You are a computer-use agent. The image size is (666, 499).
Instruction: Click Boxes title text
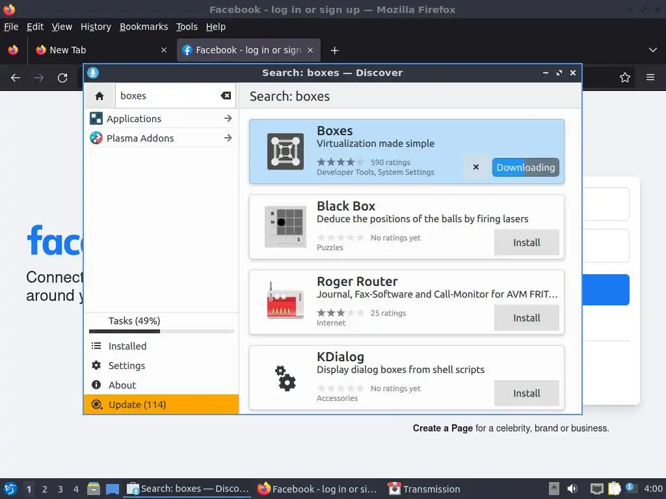(335, 131)
